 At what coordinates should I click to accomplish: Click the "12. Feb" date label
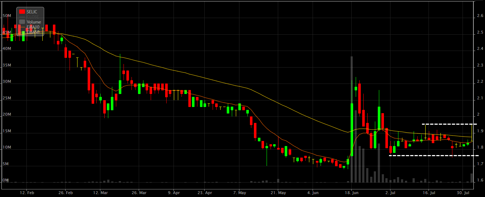tap(28, 193)
